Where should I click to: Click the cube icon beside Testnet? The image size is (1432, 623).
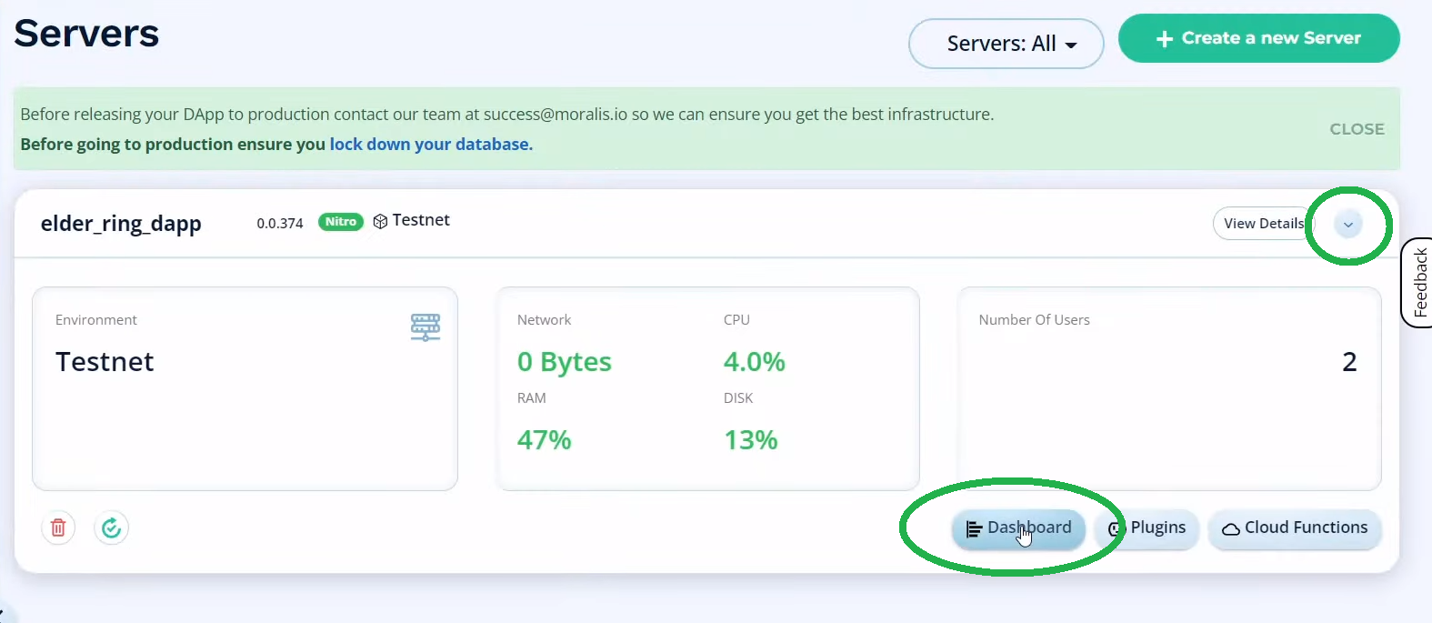click(x=381, y=221)
